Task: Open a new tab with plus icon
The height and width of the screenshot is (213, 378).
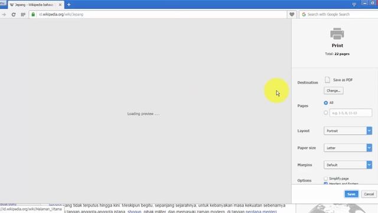Action: coord(69,5)
